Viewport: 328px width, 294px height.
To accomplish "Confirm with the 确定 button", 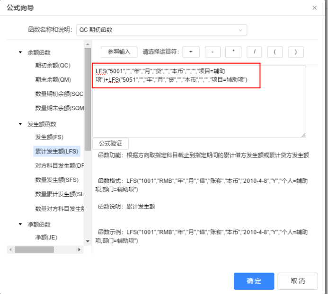I will (x=254, y=281).
